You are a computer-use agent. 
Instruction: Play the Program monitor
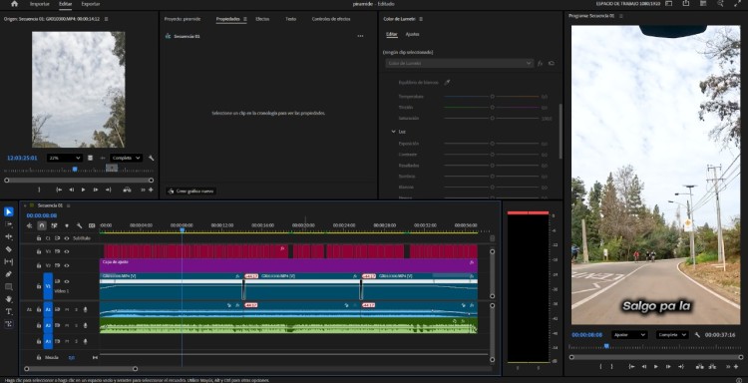click(x=656, y=366)
